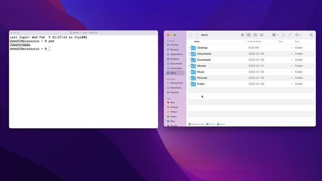The height and width of the screenshot is (181, 322).
Task: Expand the Pictures folder disclosure triangle
Action: click(189, 78)
